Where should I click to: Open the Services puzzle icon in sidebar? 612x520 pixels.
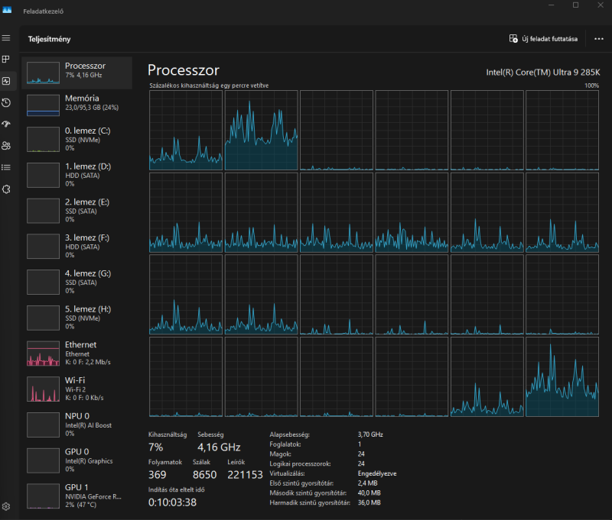click(x=6, y=189)
